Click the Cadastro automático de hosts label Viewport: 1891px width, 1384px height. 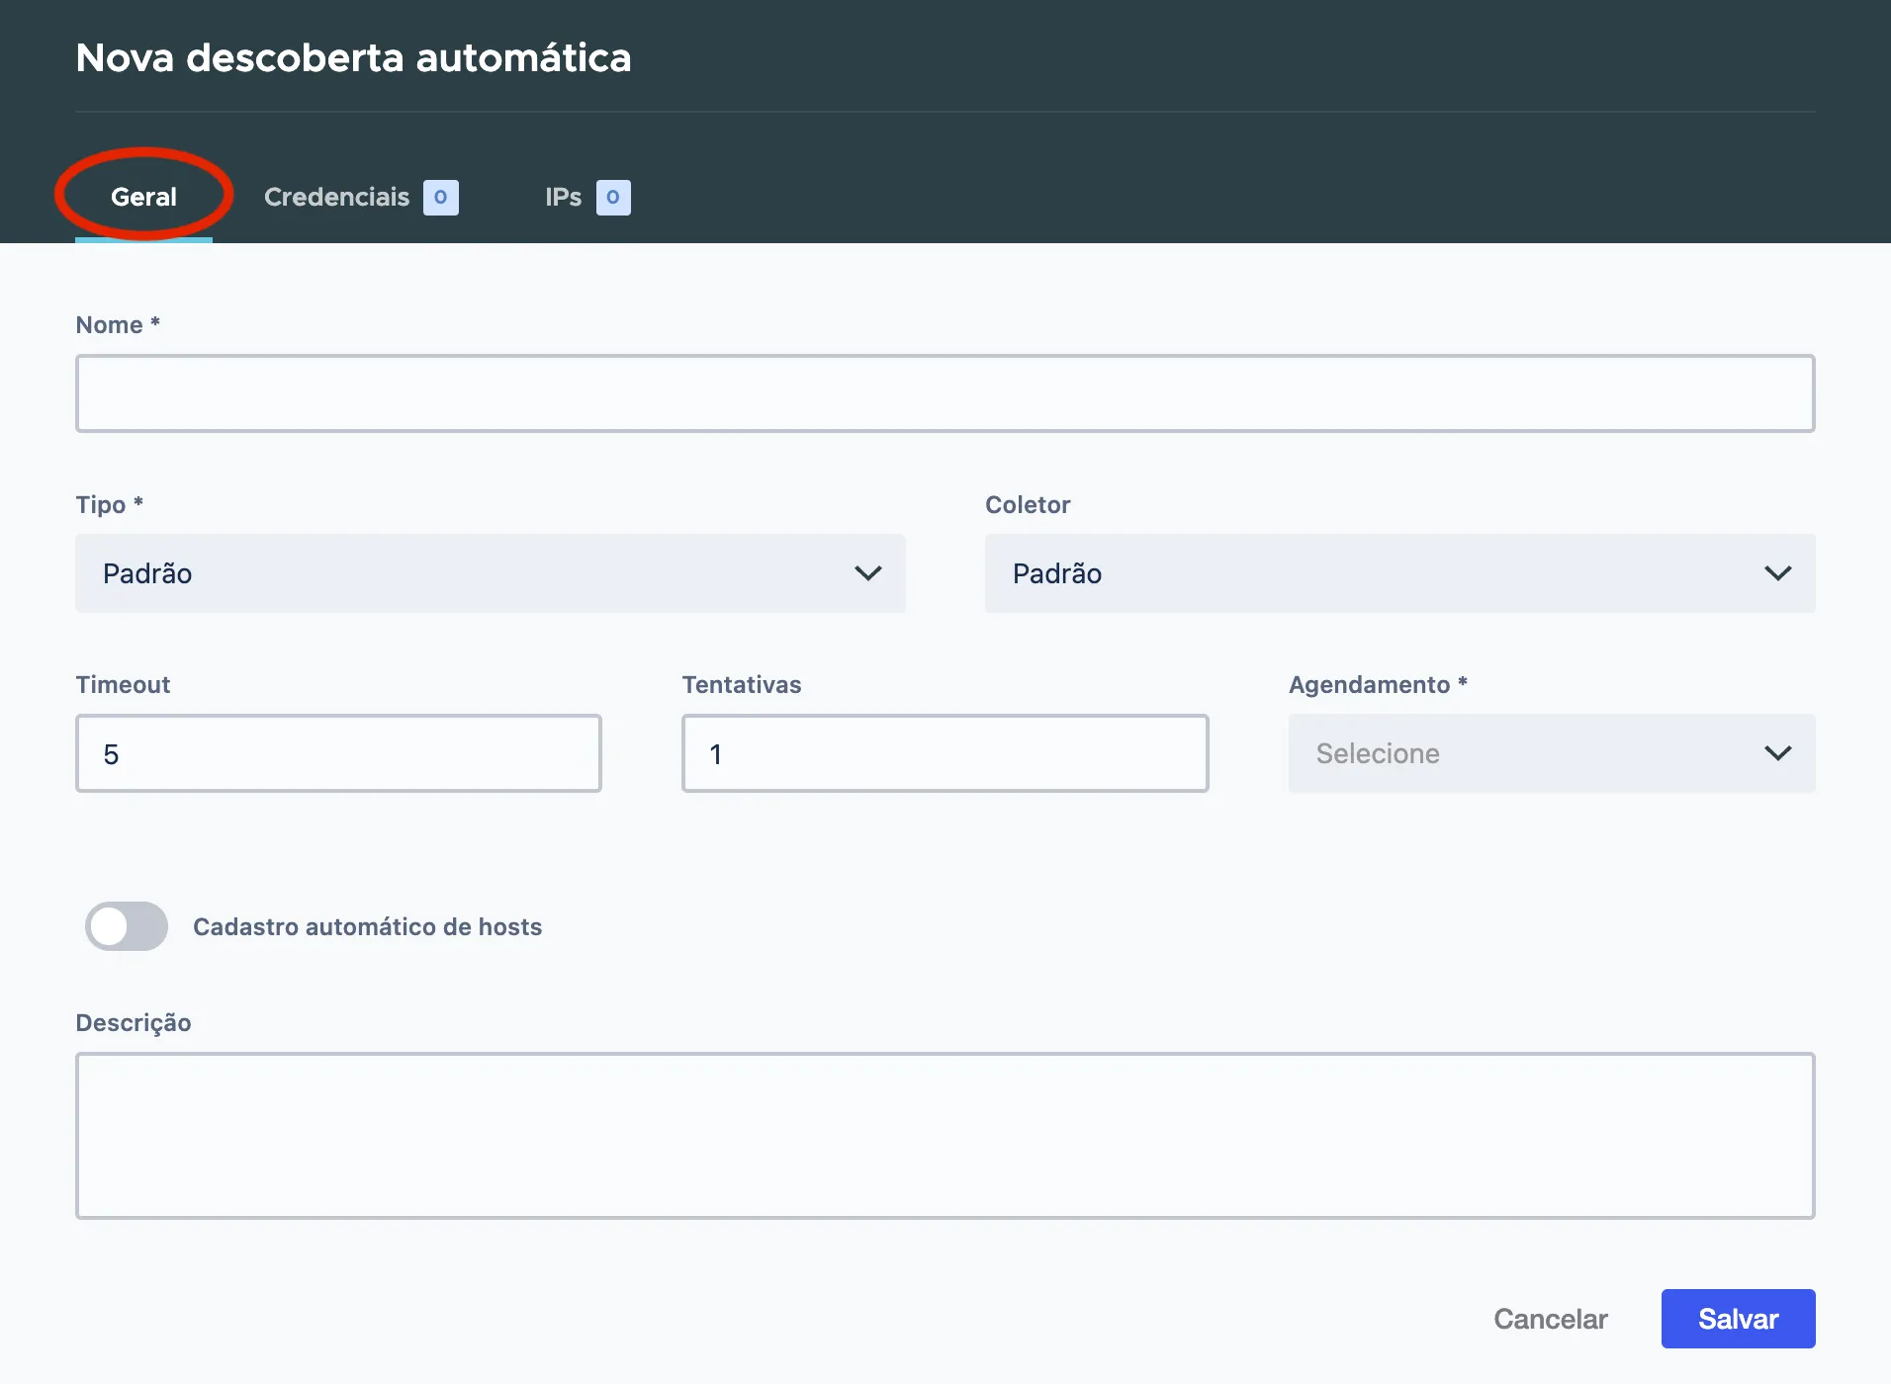367,926
